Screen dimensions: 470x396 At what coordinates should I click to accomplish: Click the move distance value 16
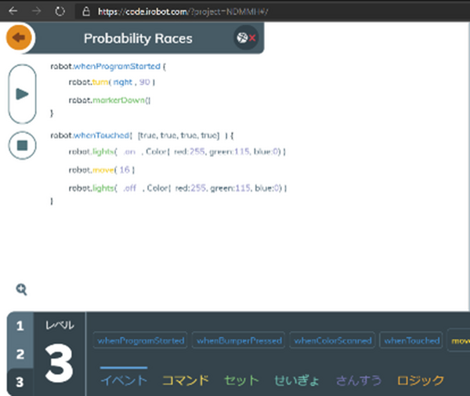(126, 170)
